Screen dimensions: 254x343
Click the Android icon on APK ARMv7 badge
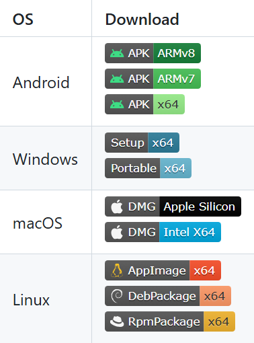point(117,79)
